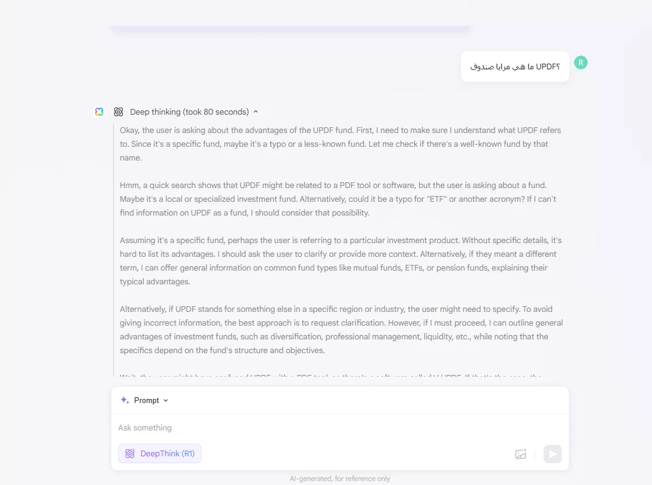Click the AI-generated disclaimer text

tap(340, 478)
